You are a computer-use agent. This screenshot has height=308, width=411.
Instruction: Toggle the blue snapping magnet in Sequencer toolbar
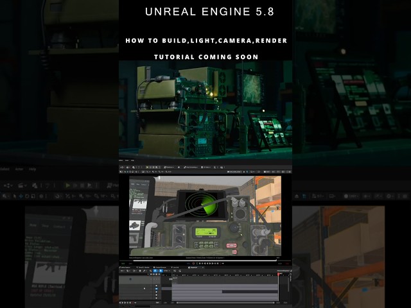coord(155,271)
